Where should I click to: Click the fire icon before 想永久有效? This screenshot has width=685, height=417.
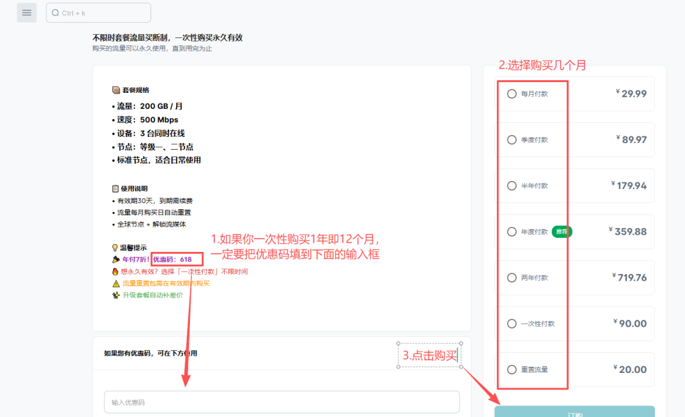click(116, 271)
